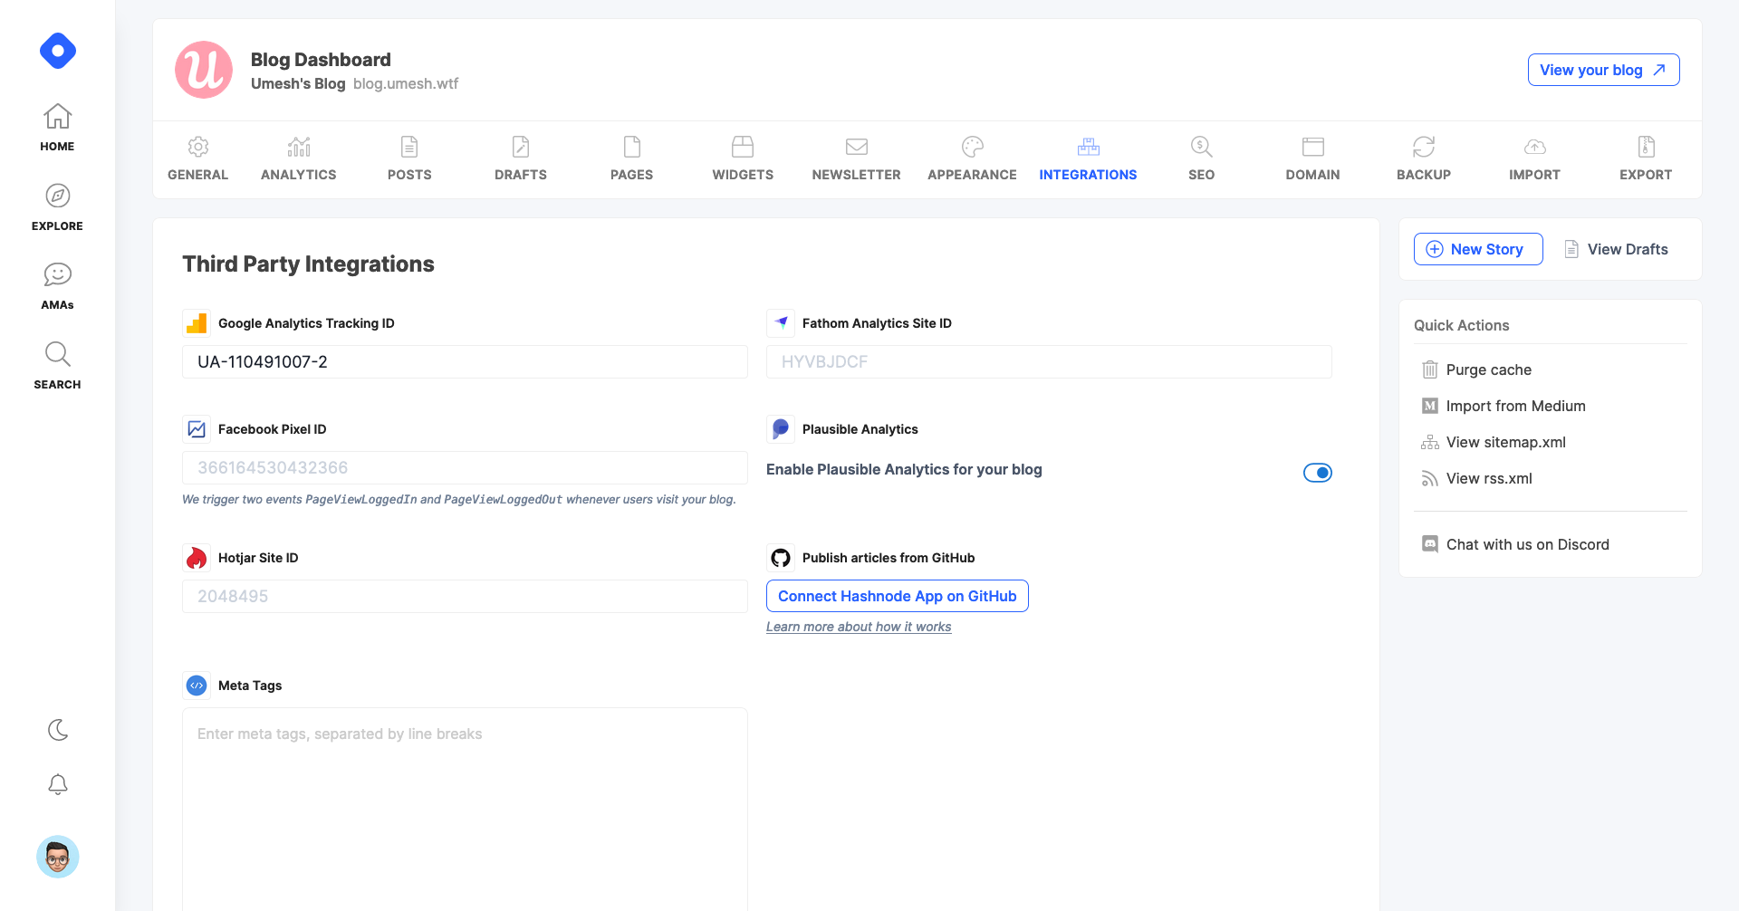Viewport: 1739px width, 911px height.
Task: Click Connect Hashnode App on GitHub
Action: (x=897, y=596)
